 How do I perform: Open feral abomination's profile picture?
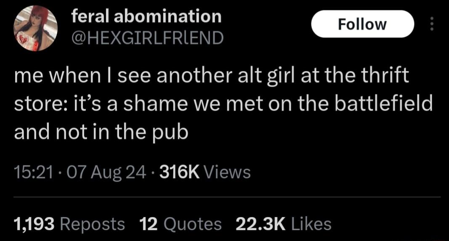35,29
